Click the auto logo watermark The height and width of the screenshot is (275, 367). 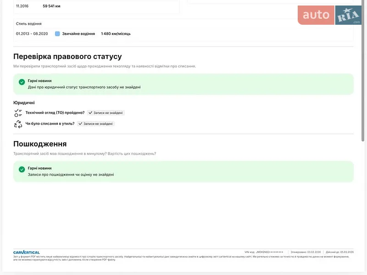pos(316,15)
